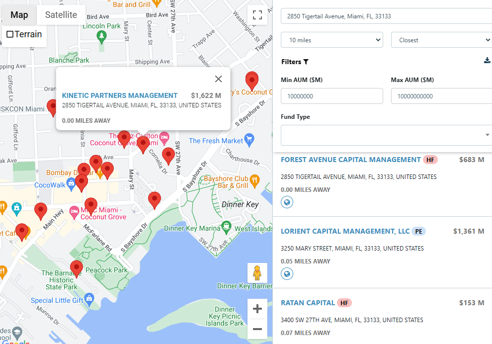Close the Kinetic Partners info popup
Screen dimensions: 492x344
218,79
